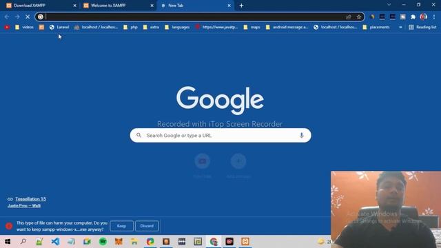Stop loading the page
Screen dimensions: 441x248
pyautogui.click(x=28, y=17)
